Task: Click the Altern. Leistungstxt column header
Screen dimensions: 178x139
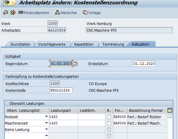Action: tap(27, 111)
